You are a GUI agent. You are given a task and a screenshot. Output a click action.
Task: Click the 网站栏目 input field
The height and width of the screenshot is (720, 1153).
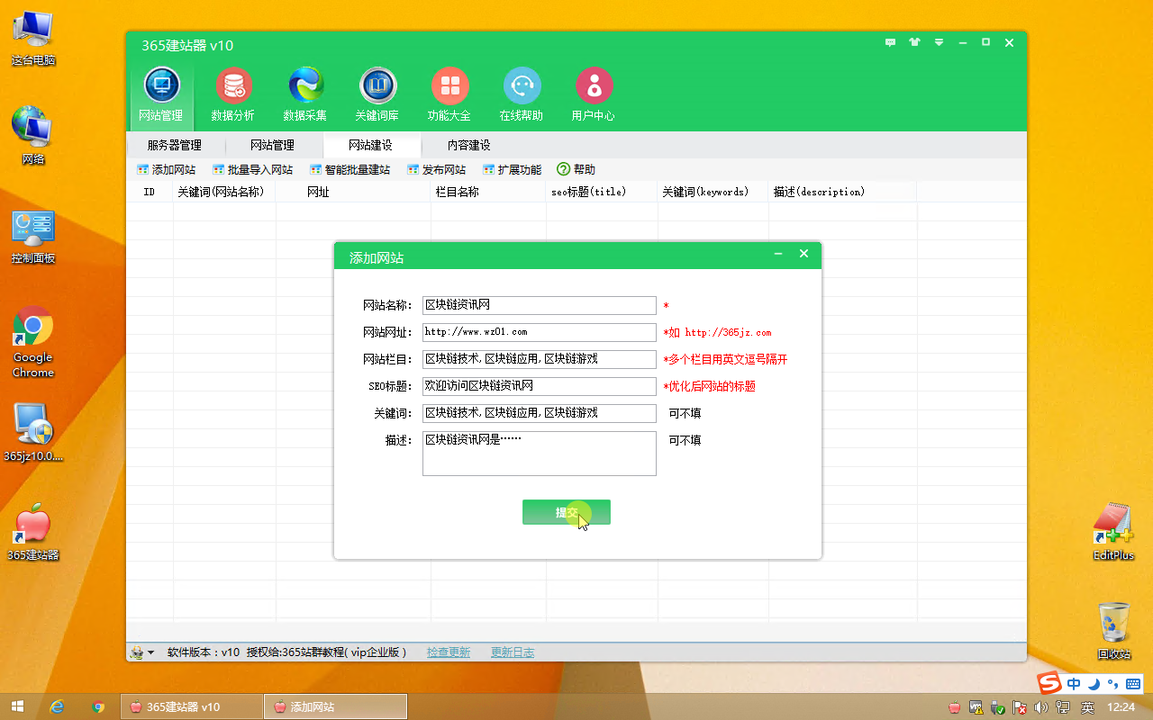tap(540, 359)
